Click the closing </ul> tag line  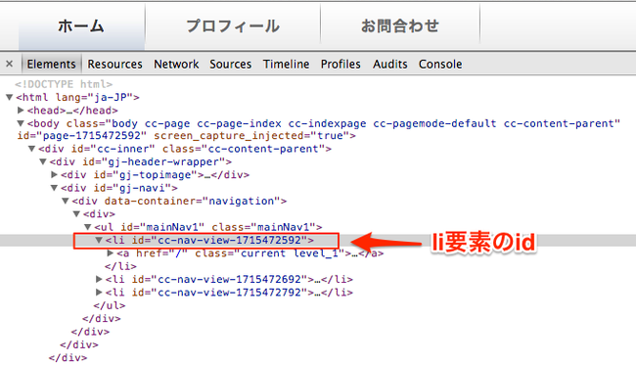[110, 305]
